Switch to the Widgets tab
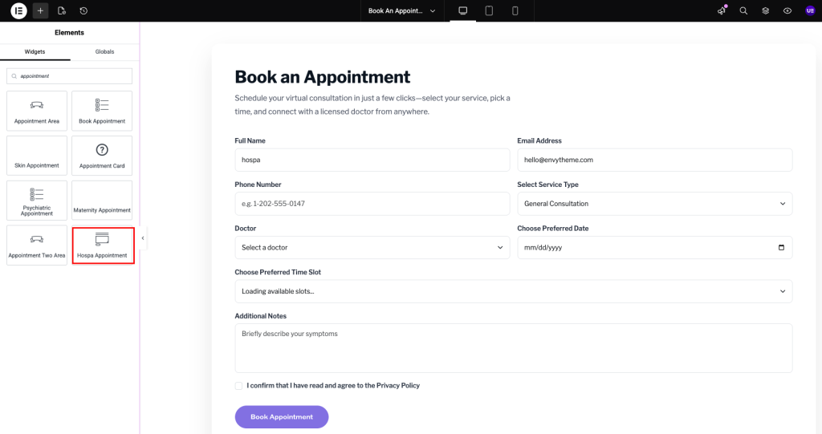 point(35,51)
